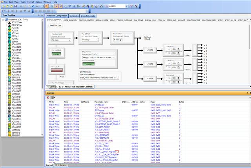Select ADAU1467 in the Tree ToolBox

pos(16,113)
